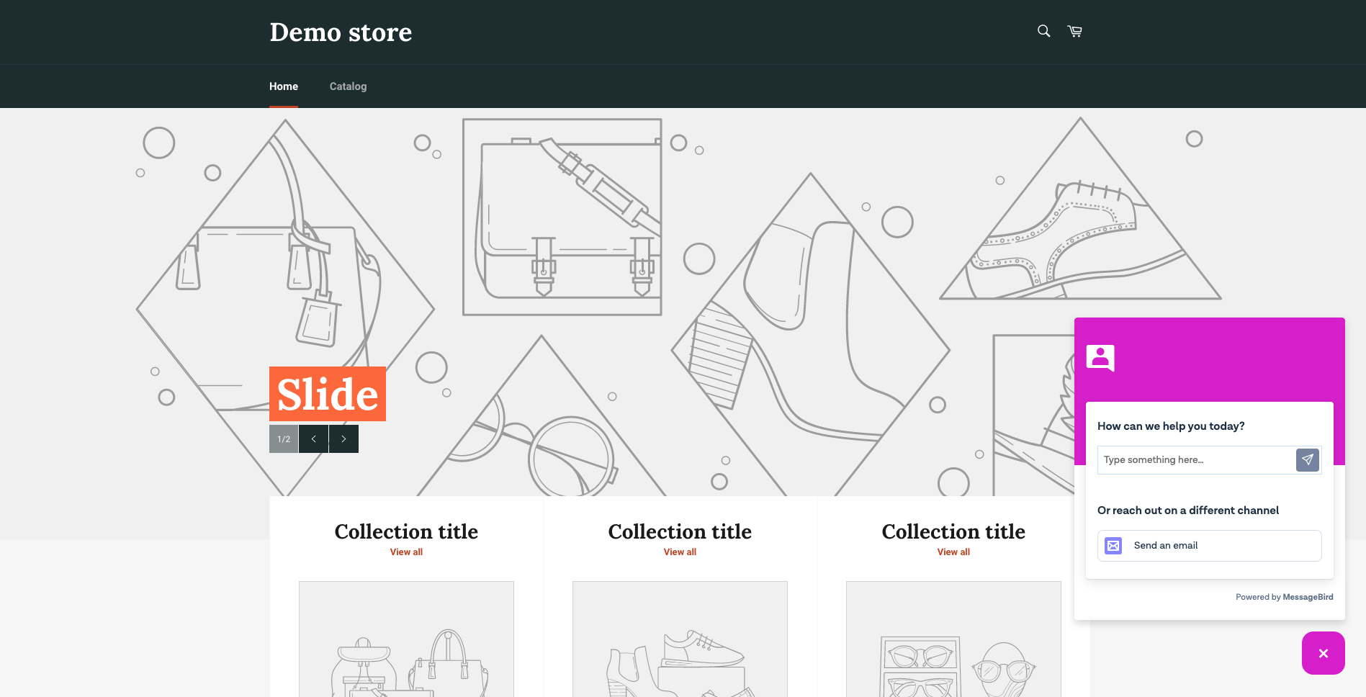Focus the 'Type something here' chat input
The image size is (1366, 697).
pyautogui.click(x=1195, y=459)
